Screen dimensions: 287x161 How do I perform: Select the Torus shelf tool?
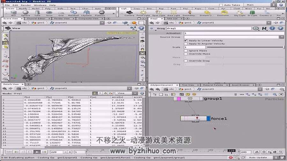coord(49,13)
